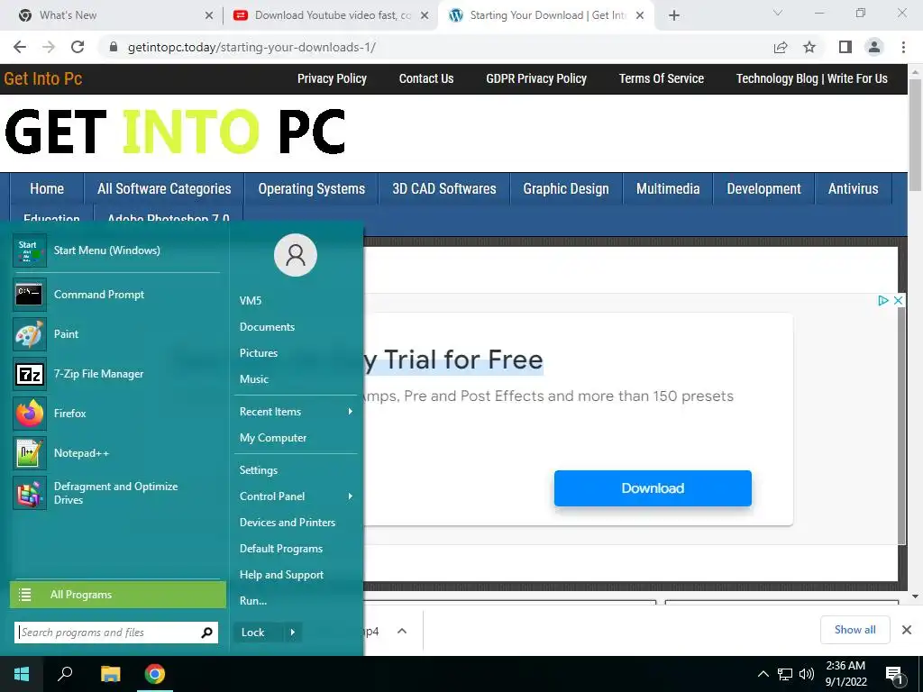Launch Firefox from the start menu
This screenshot has height=692, width=923.
tap(116, 413)
